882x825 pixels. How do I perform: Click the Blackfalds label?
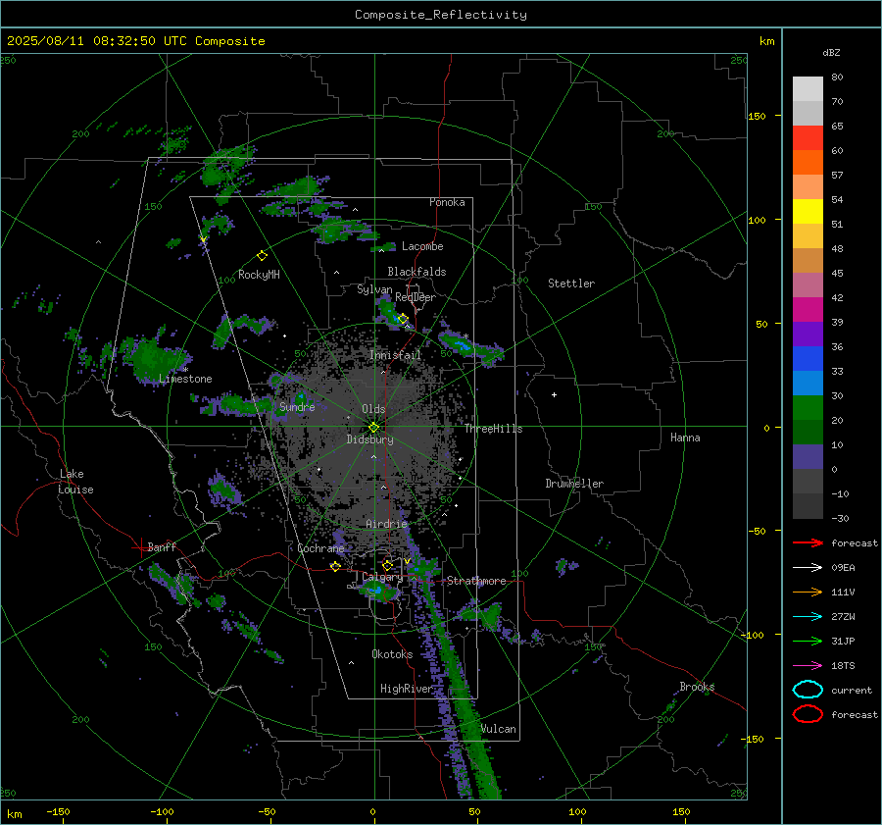(x=416, y=272)
